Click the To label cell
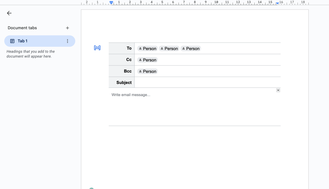The image size is (329, 189). point(122,48)
